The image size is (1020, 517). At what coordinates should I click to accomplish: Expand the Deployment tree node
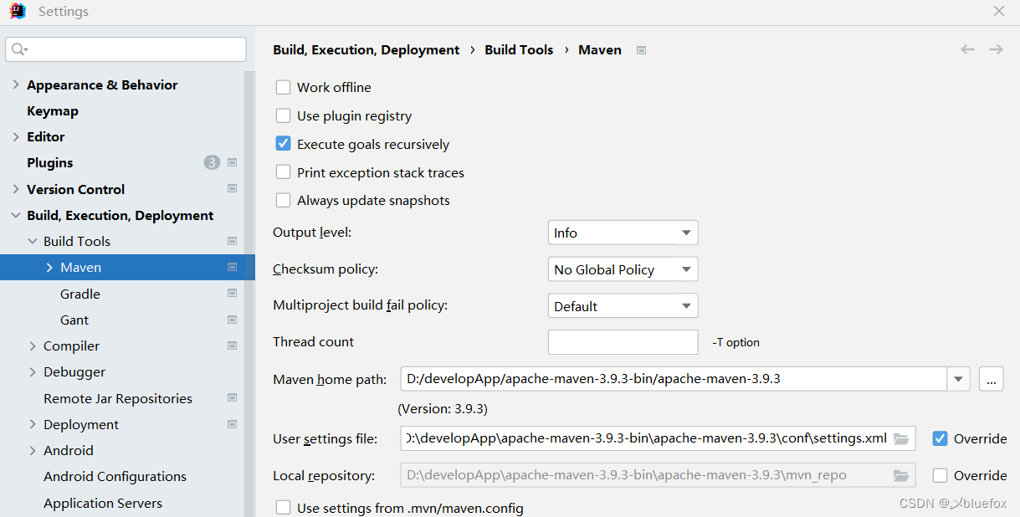click(x=33, y=424)
